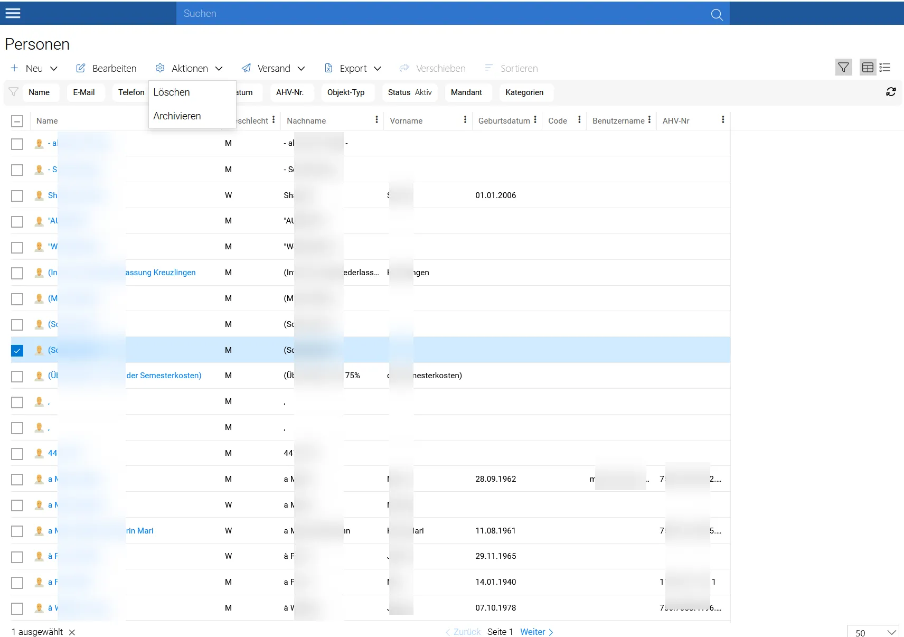This screenshot has width=904, height=637.
Task: Open Code column options menu
Action: pyautogui.click(x=579, y=120)
